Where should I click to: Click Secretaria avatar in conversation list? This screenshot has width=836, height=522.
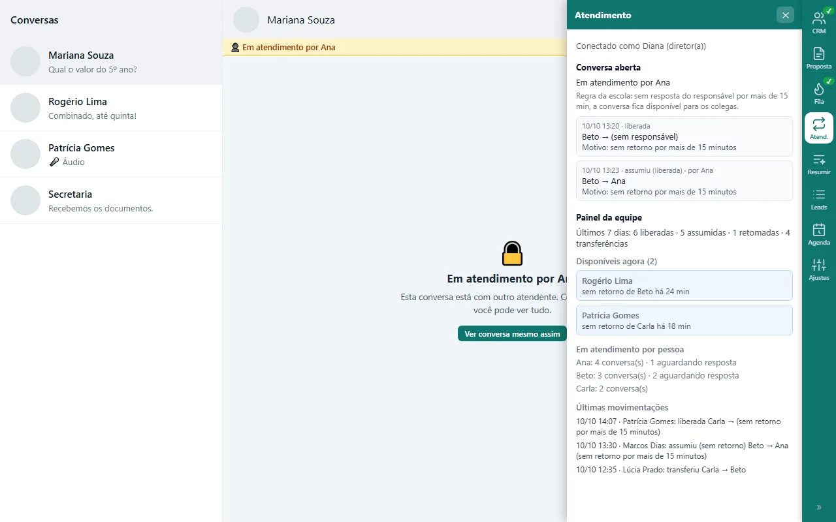tap(25, 200)
